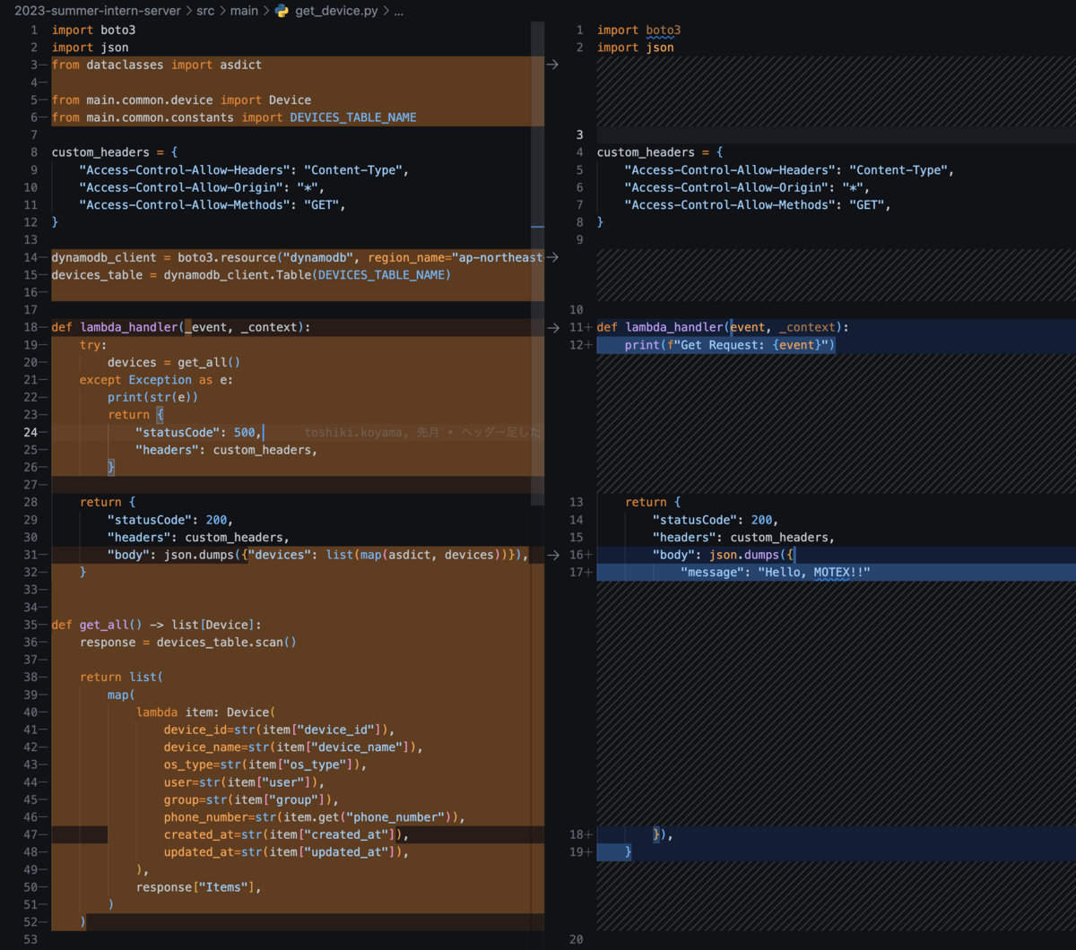Click the left pane vertical scrollbar slider
The height and width of the screenshot is (950, 1076).
(537, 260)
